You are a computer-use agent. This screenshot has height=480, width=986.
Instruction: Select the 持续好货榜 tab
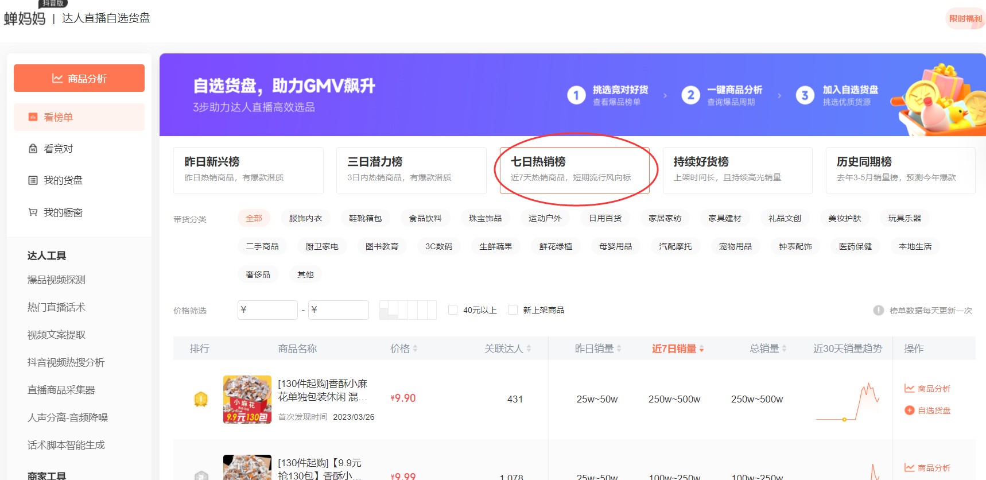tap(737, 170)
